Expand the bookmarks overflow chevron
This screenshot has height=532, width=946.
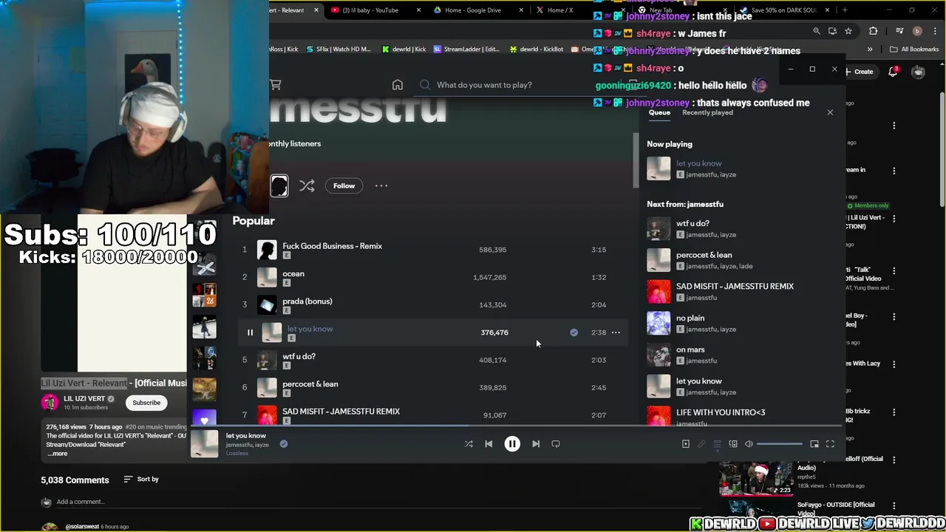point(870,50)
